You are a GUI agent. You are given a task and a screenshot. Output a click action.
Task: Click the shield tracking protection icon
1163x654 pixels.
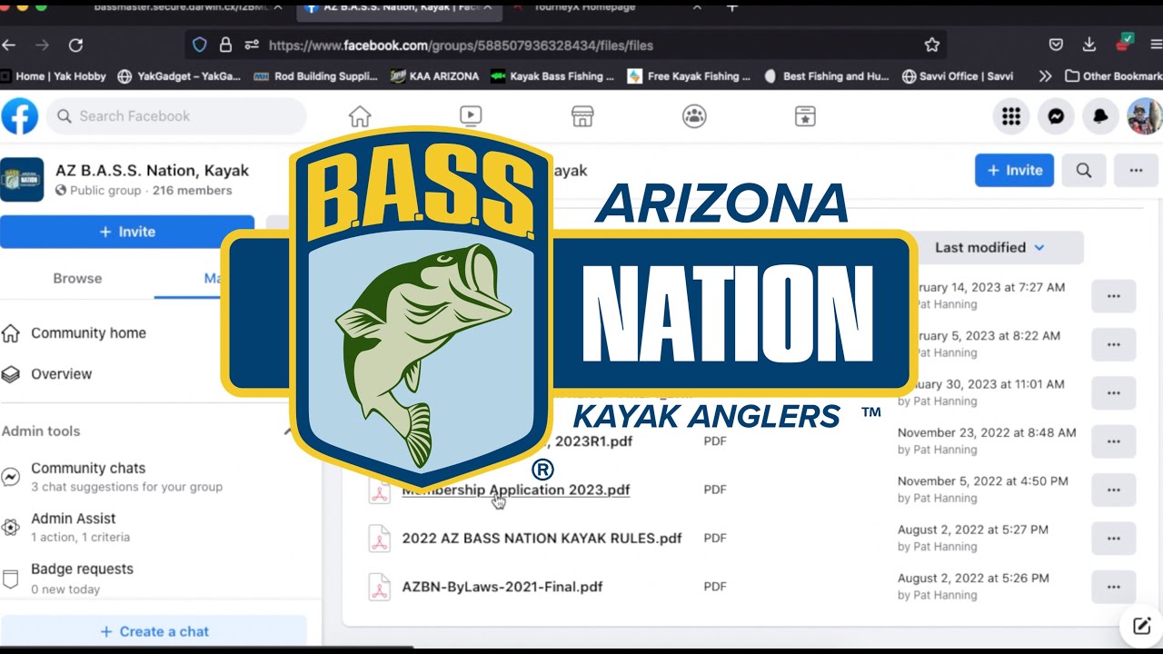[200, 45]
